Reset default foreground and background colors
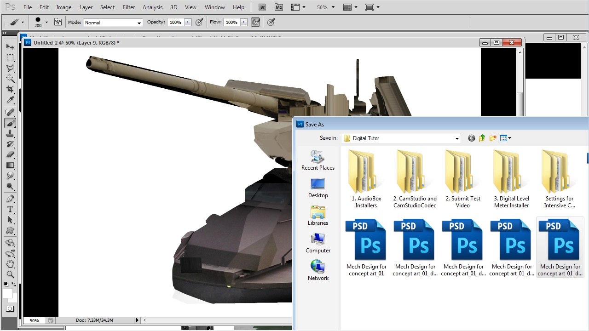This screenshot has width=589, height=331. tap(6, 285)
